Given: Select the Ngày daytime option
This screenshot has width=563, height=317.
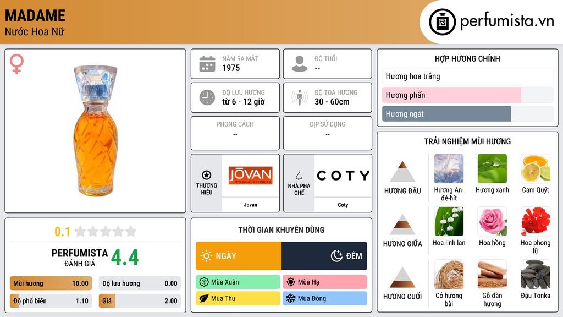Looking at the screenshot, I should (x=239, y=256).
